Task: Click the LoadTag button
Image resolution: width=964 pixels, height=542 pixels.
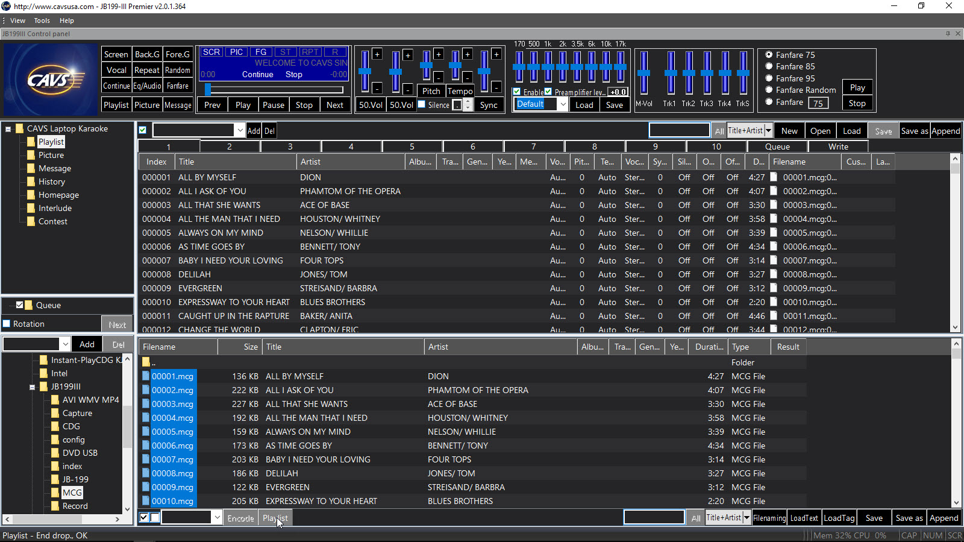Action: [x=839, y=518]
